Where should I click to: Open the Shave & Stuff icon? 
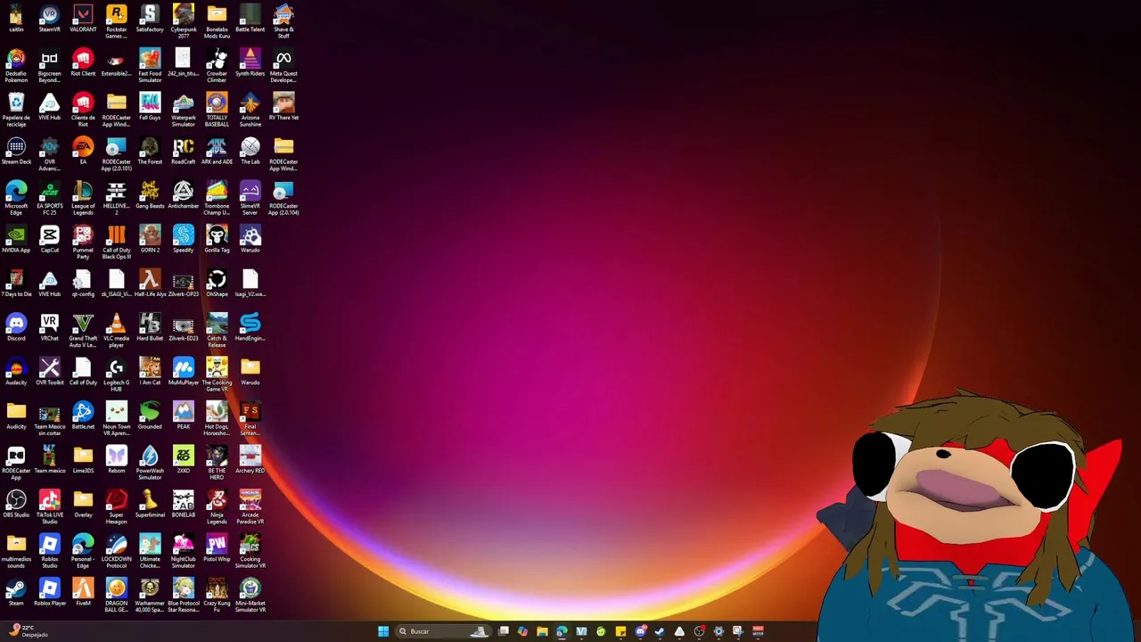pos(283,21)
